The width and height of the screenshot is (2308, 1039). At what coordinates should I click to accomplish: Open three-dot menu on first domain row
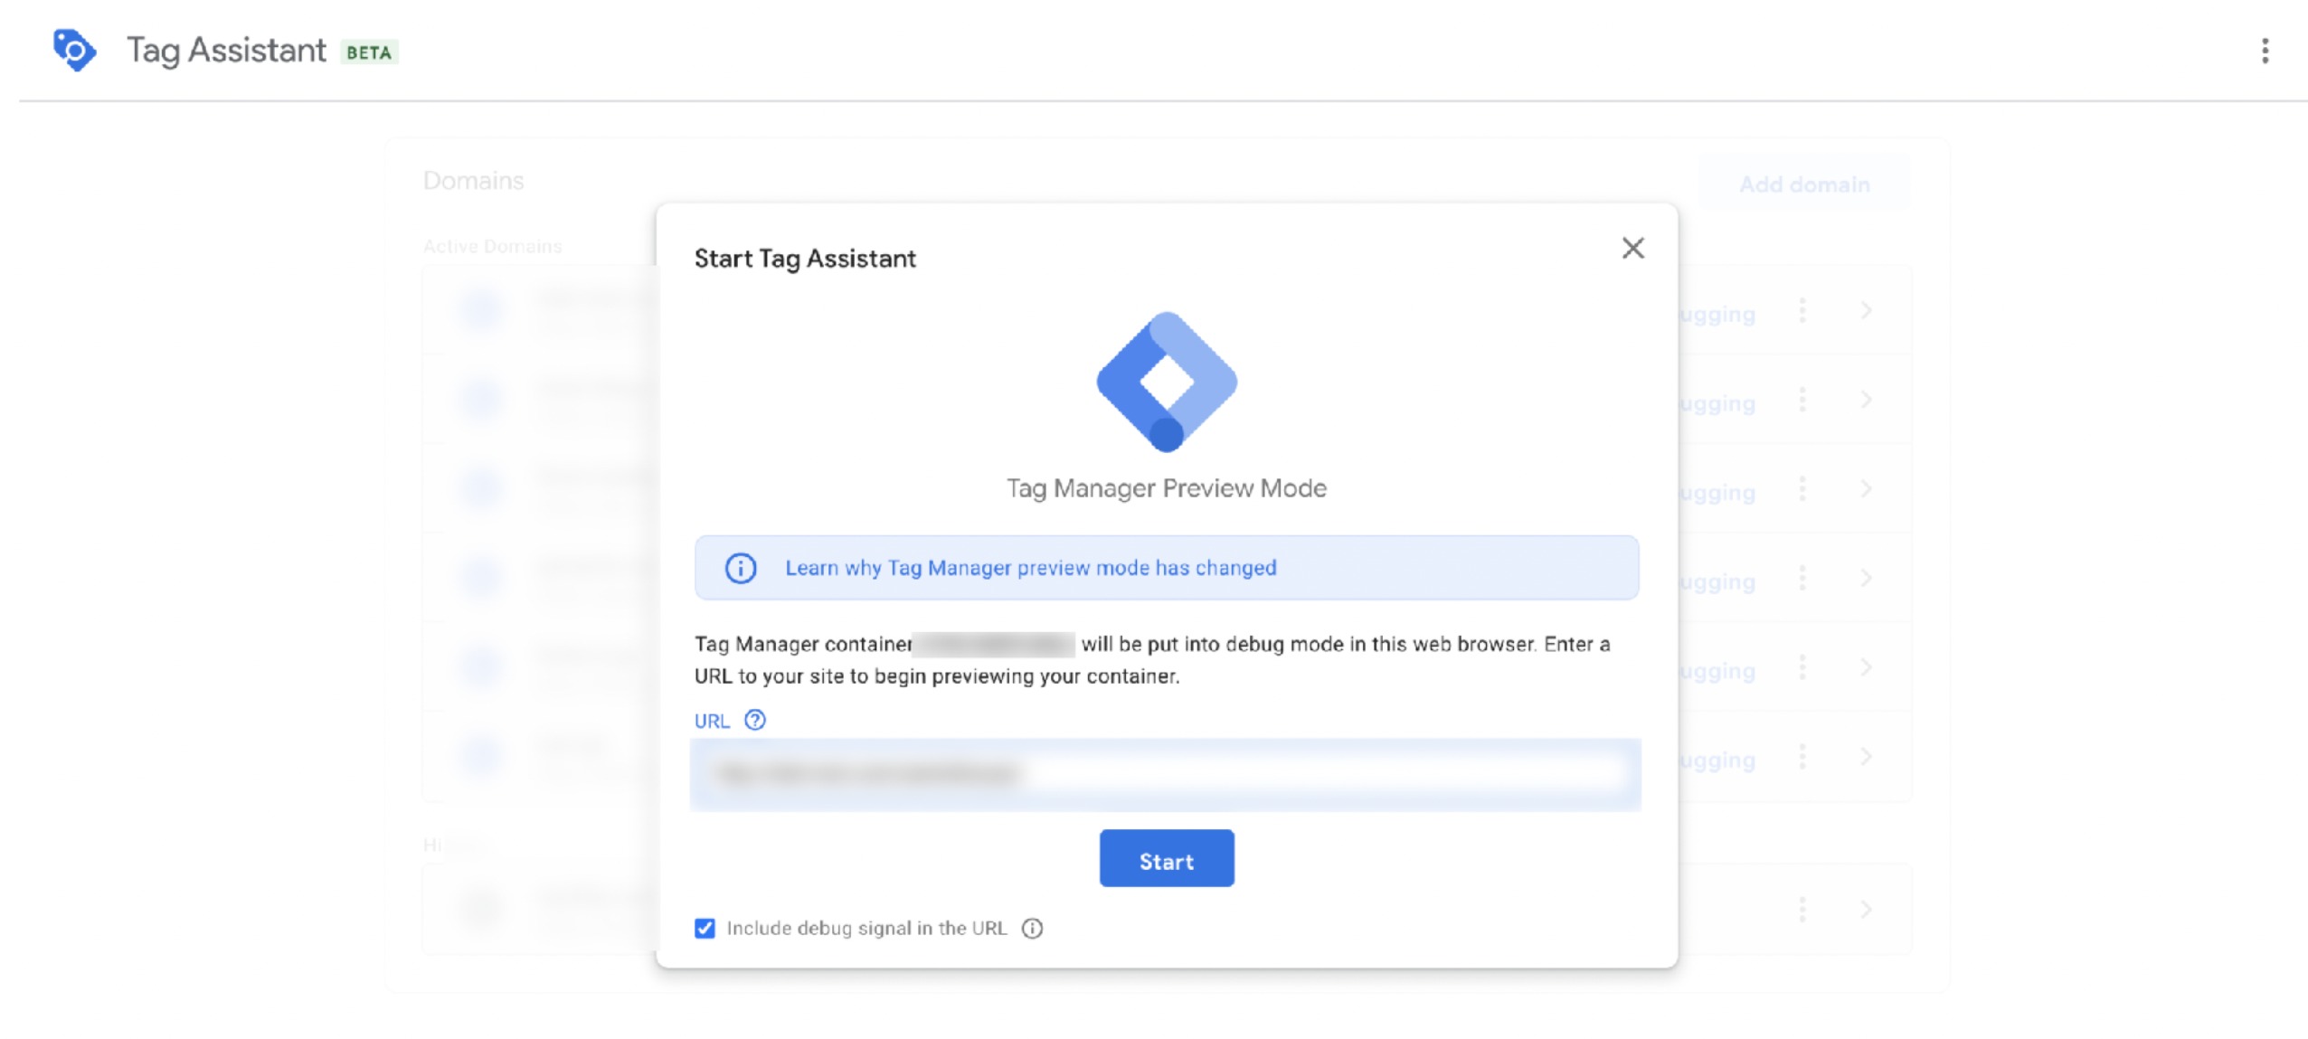click(x=1802, y=311)
